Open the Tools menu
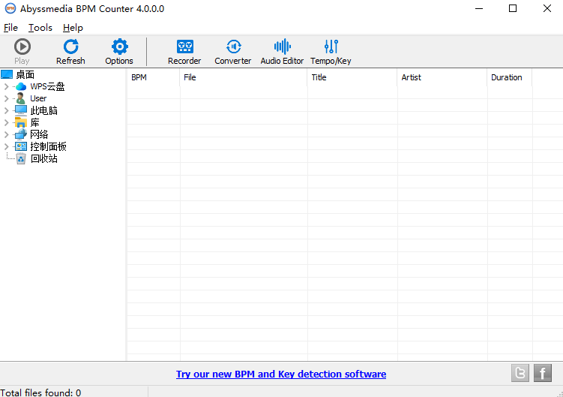The image size is (563, 397). (x=40, y=28)
